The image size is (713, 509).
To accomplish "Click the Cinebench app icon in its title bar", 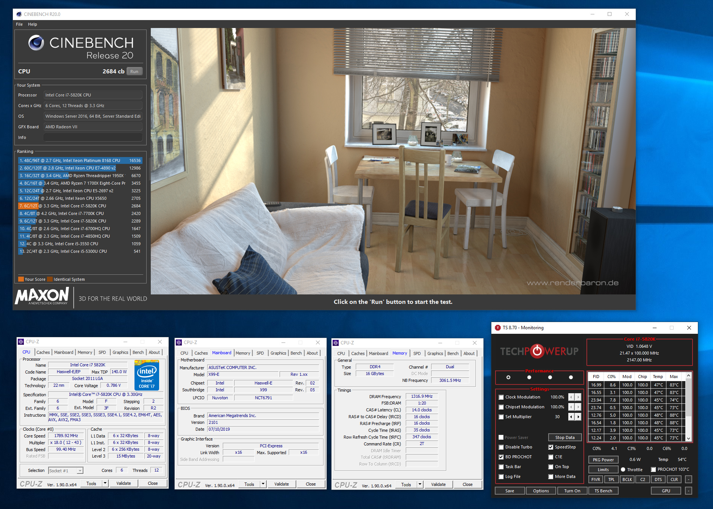I will point(19,14).
